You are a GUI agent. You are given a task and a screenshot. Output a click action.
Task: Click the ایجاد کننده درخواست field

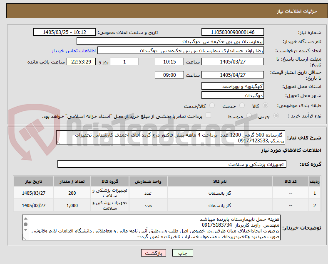point(181,51)
